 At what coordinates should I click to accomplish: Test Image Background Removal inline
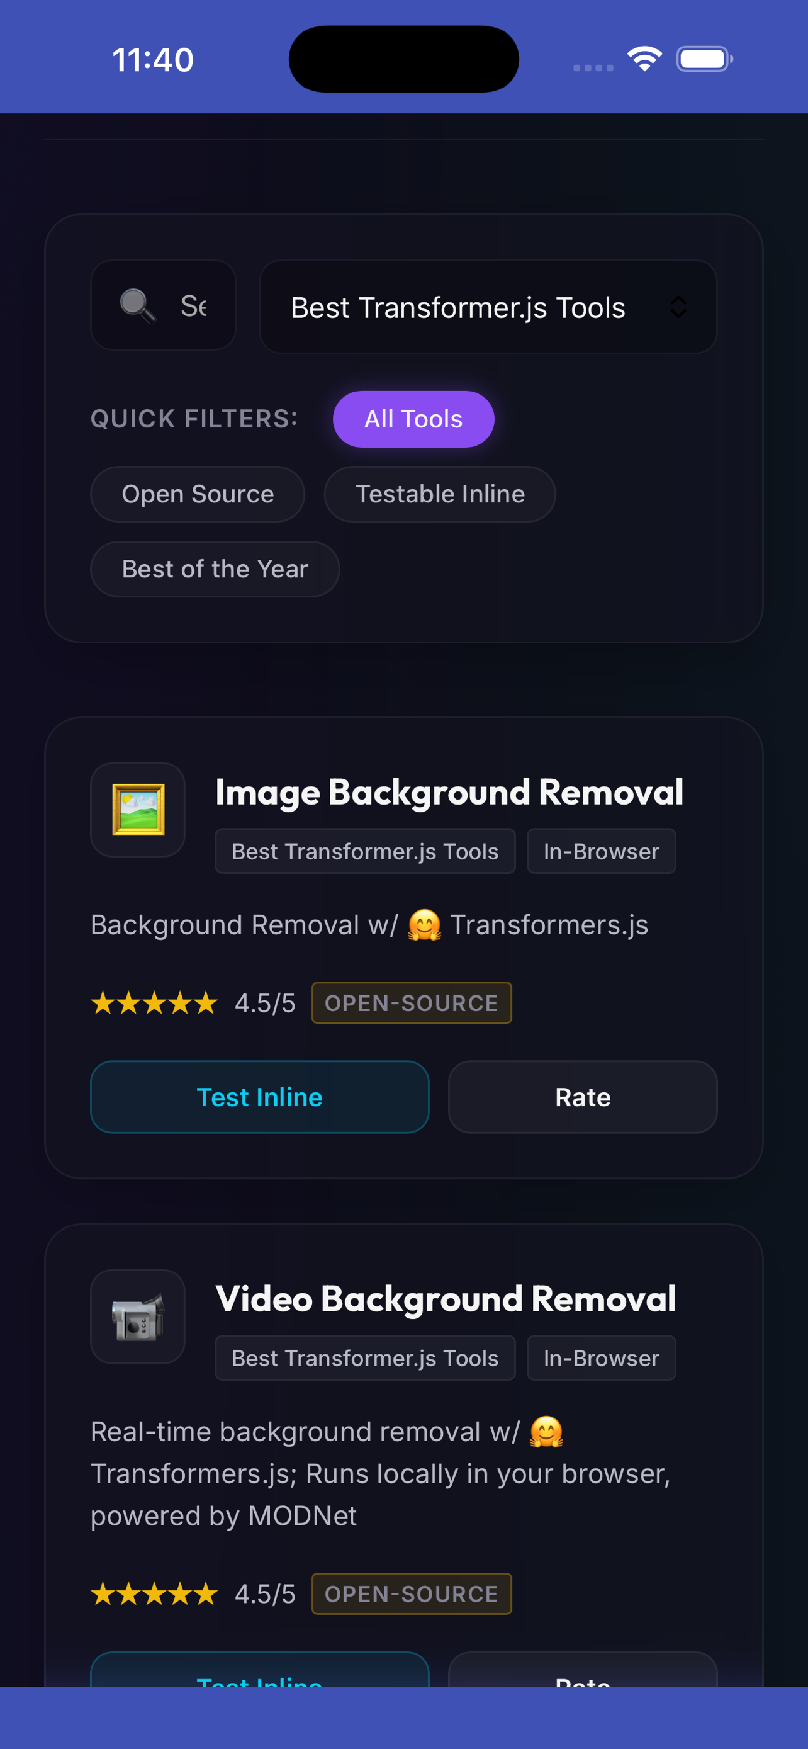260,1097
